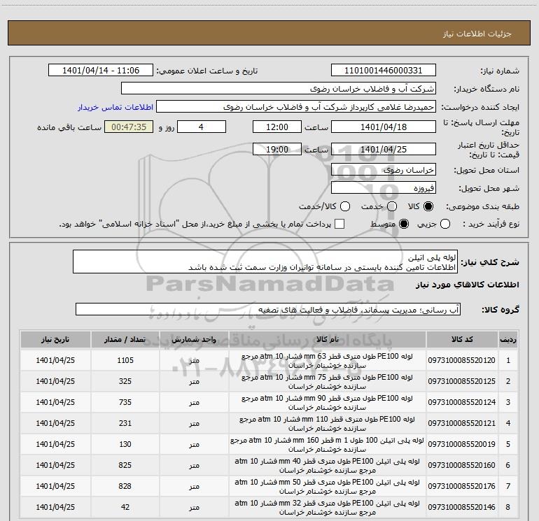The width and height of the screenshot is (539, 521).
Task: Select the کالا radio button
Action: point(428,206)
